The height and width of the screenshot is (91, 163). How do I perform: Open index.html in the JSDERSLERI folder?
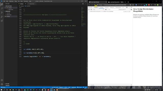[9, 15]
